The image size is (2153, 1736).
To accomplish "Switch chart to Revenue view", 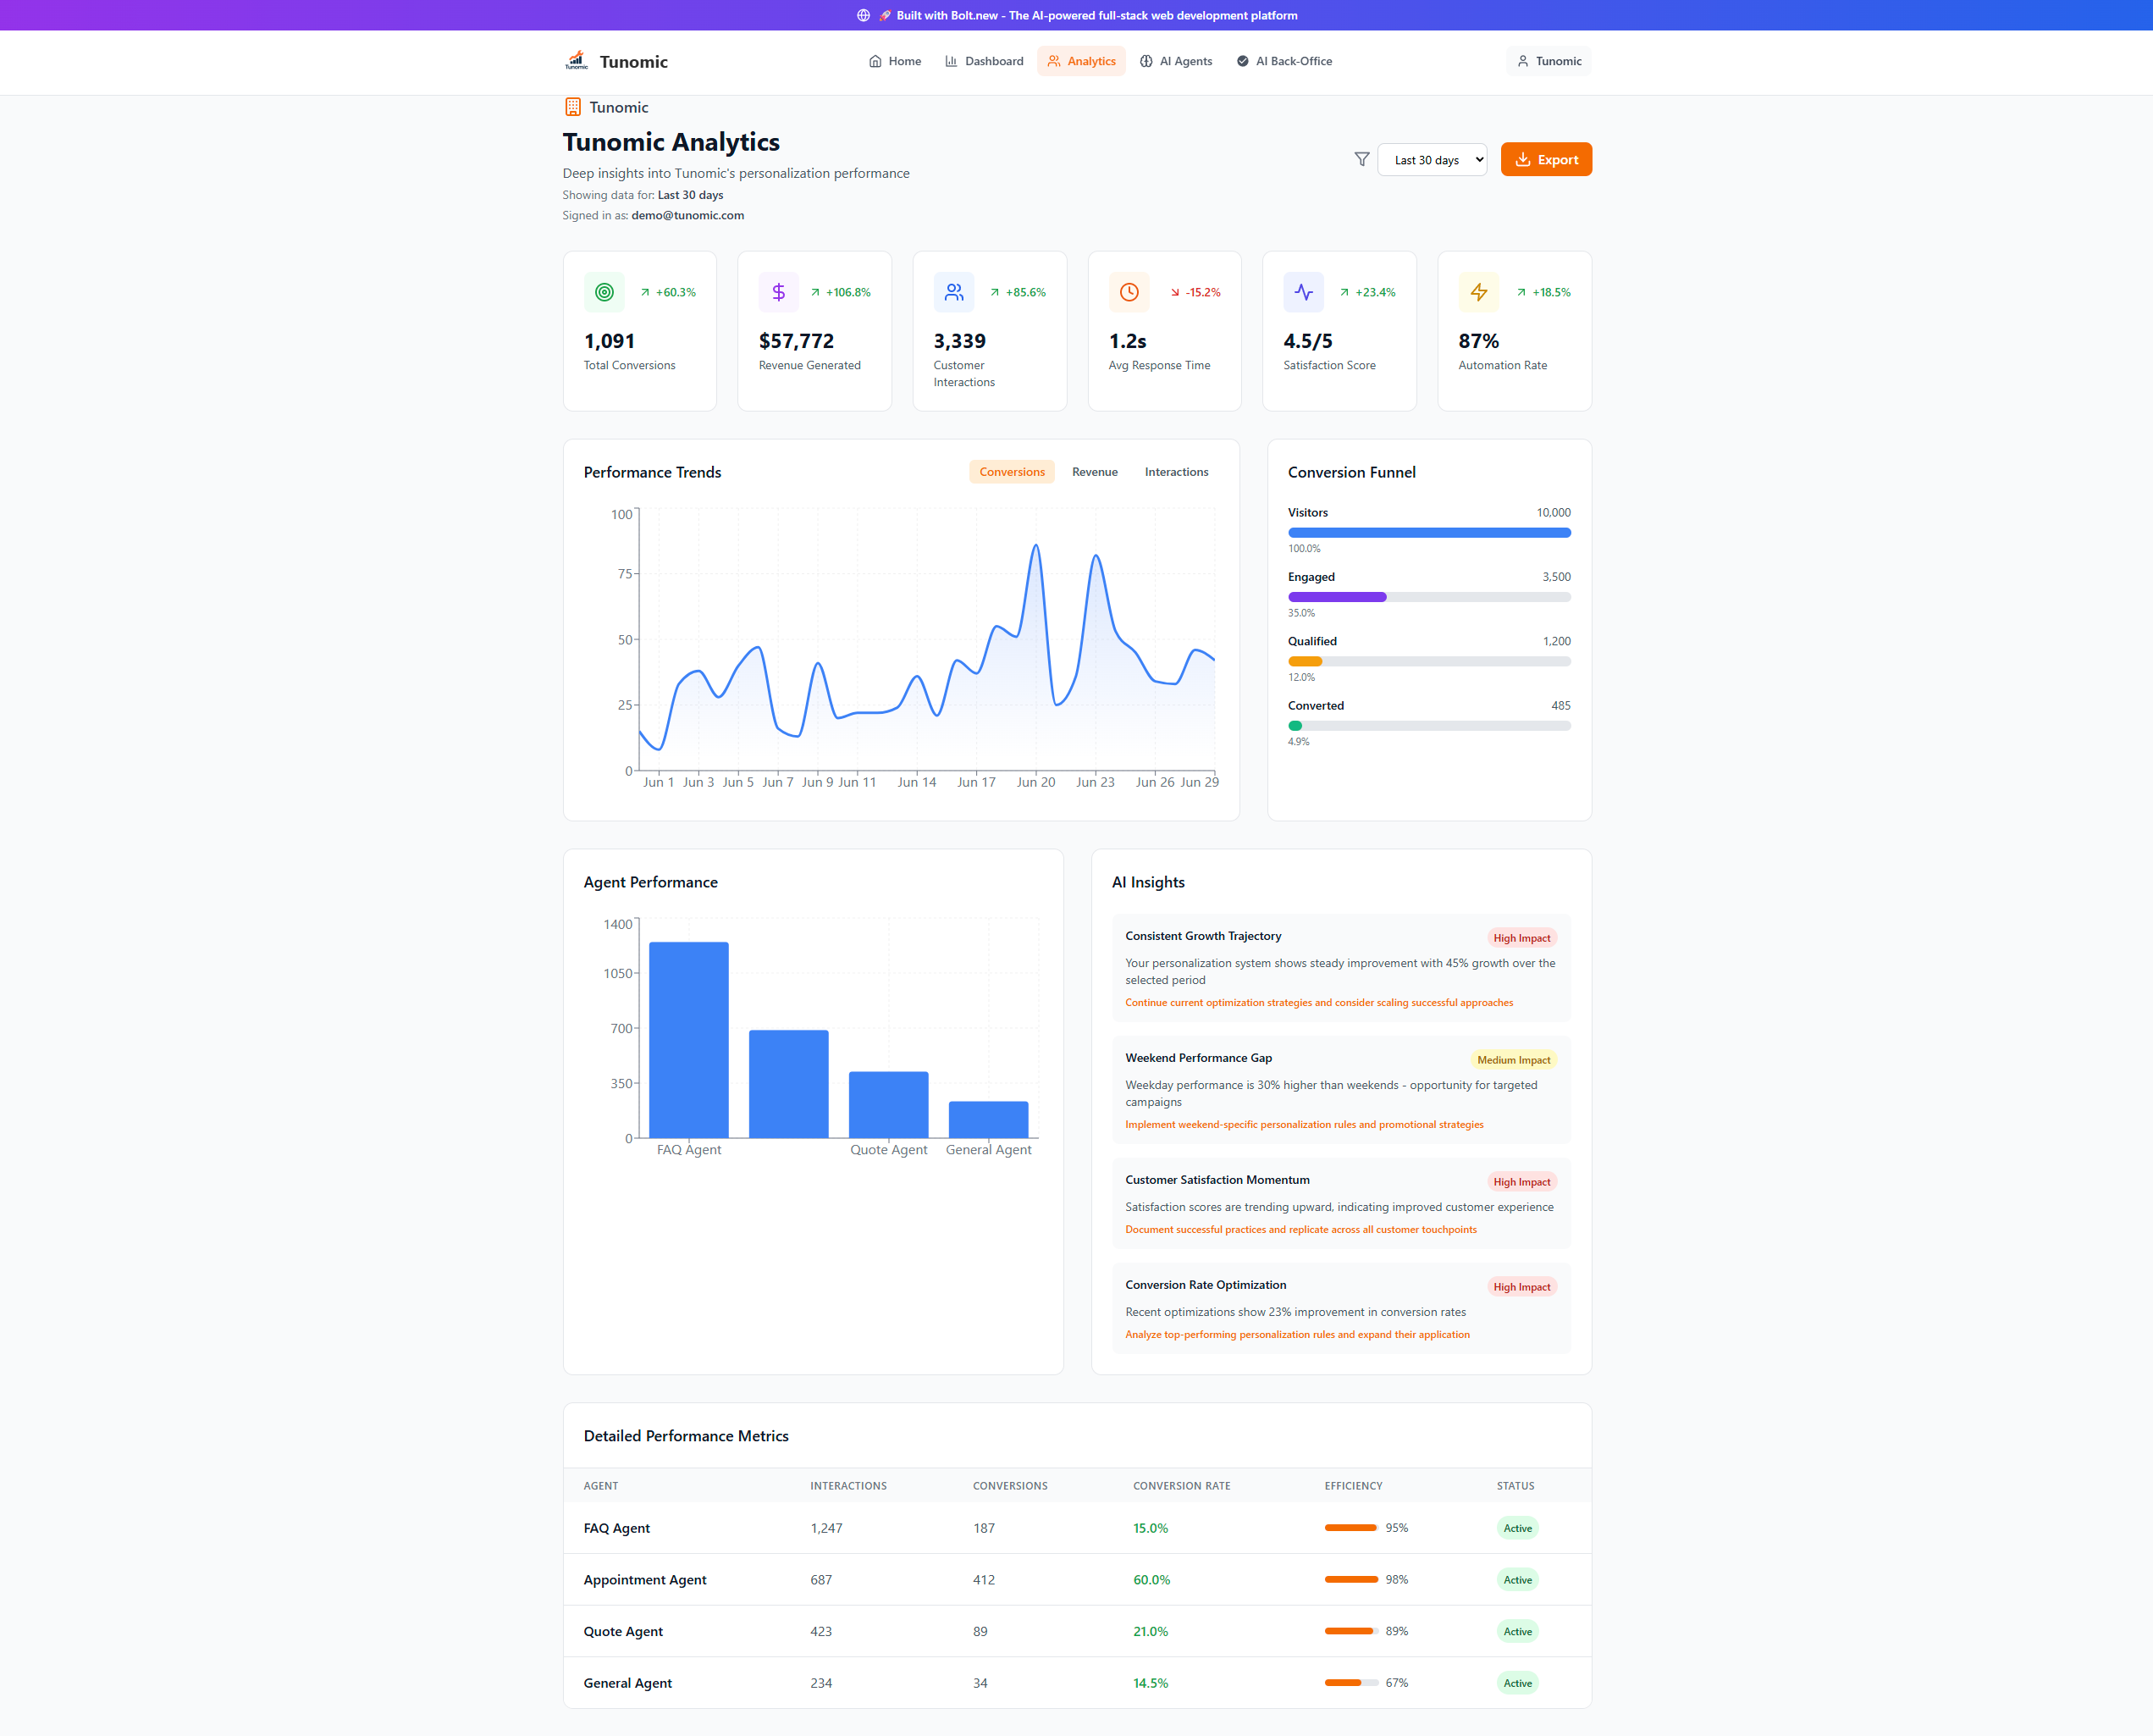I will tap(1095, 472).
